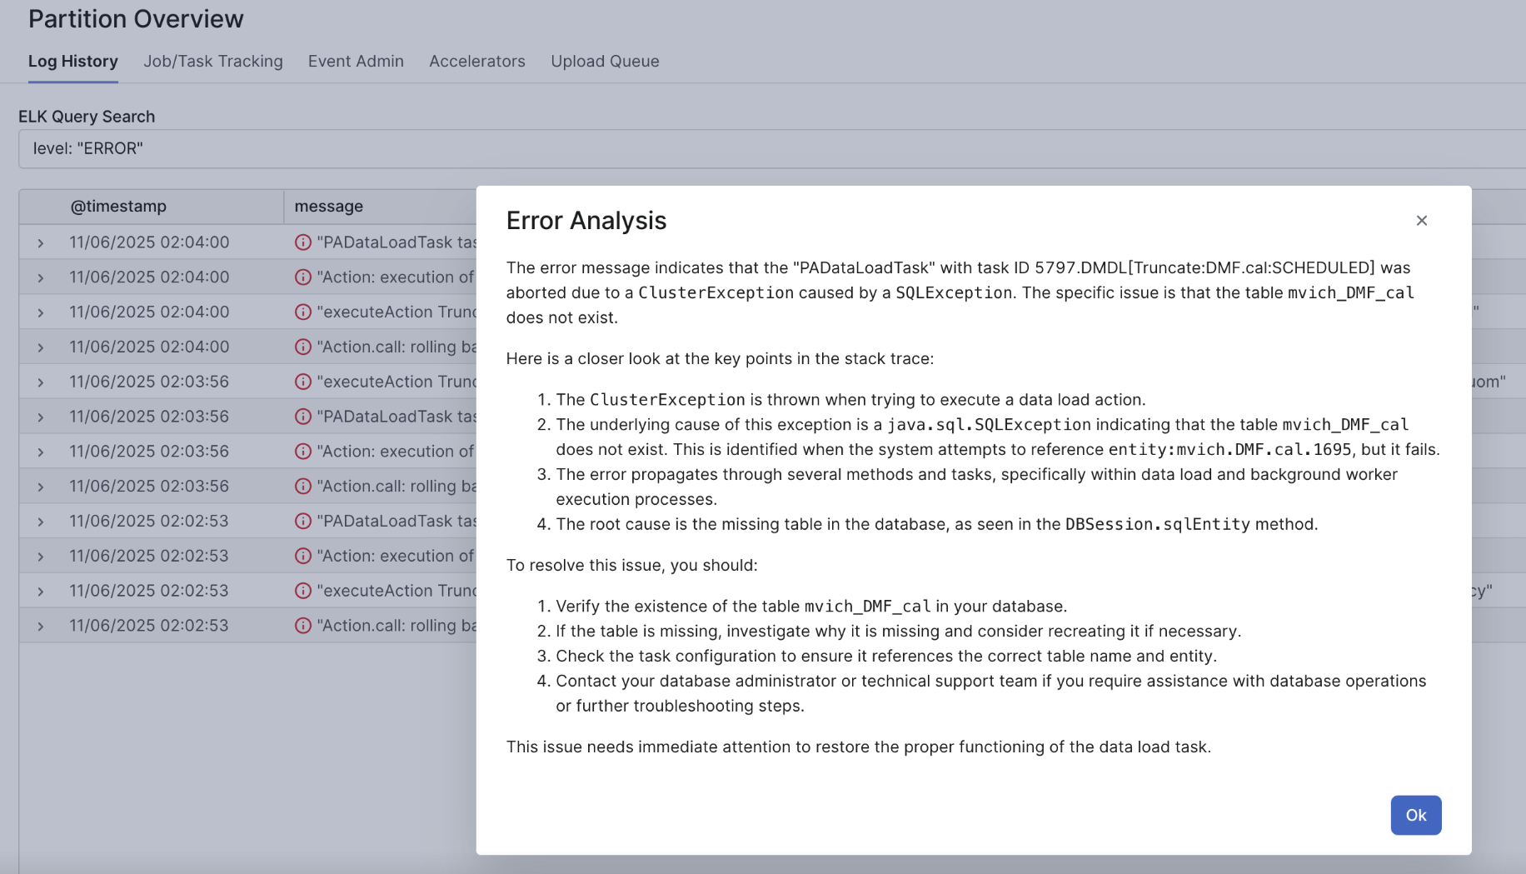Click error icon on first "Action.call: rolling" row
This screenshot has width=1526, height=874.
(303, 347)
